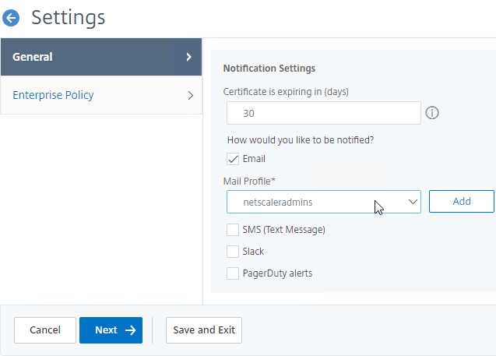The image size is (496, 356).
Task: Enable PagerDuty alerts checkbox
Action: 233,273
